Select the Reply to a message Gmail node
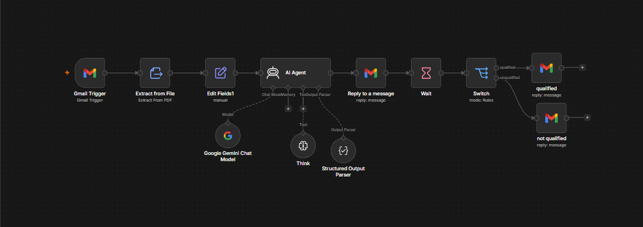 pos(371,73)
